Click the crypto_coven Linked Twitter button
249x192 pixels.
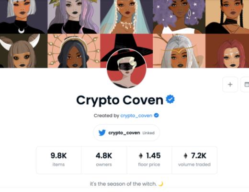126,133
